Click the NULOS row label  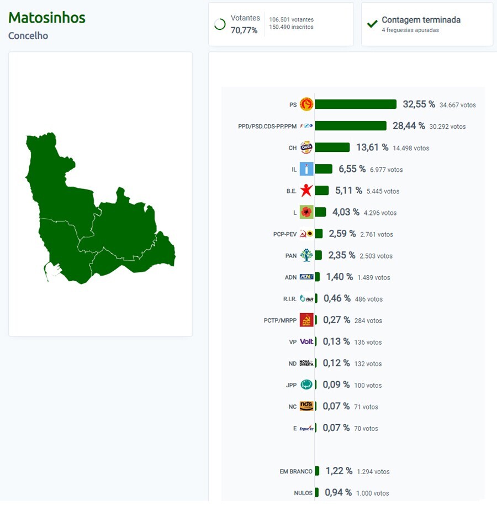coord(304,493)
